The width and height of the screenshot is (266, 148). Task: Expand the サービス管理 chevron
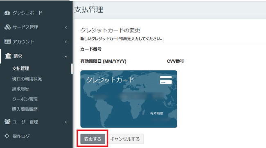coord(66,27)
